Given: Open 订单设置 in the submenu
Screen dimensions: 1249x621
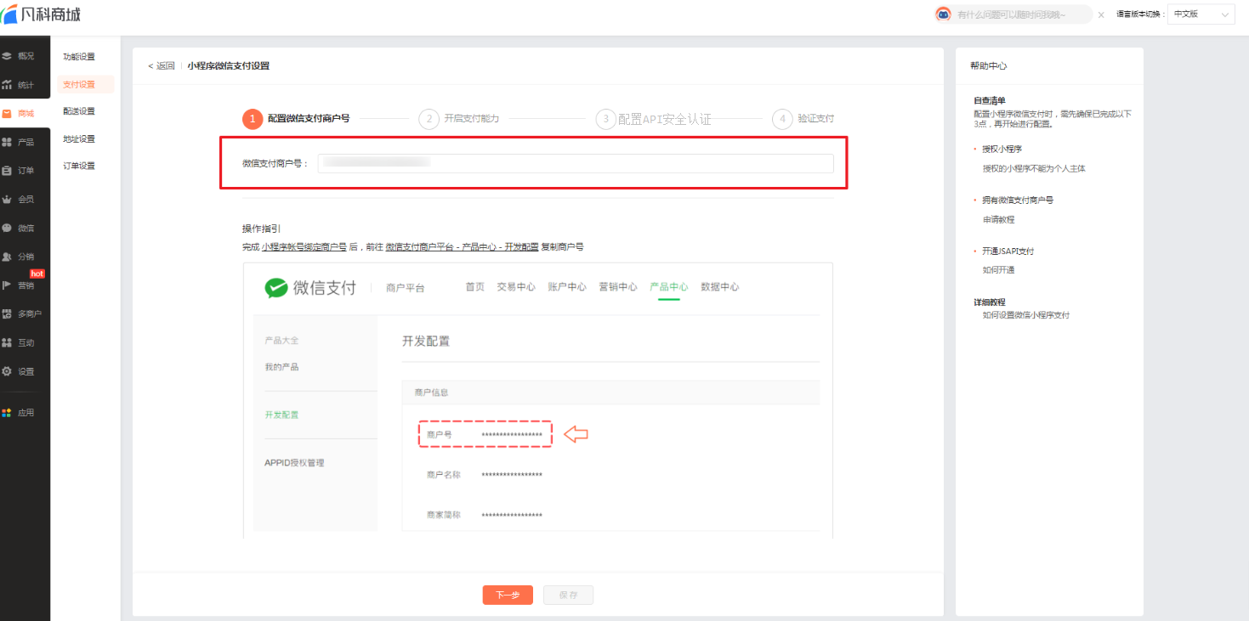Looking at the screenshot, I should pos(79,166).
